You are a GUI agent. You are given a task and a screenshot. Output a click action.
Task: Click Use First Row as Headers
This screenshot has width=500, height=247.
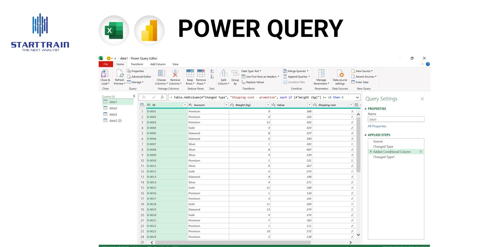pos(258,76)
